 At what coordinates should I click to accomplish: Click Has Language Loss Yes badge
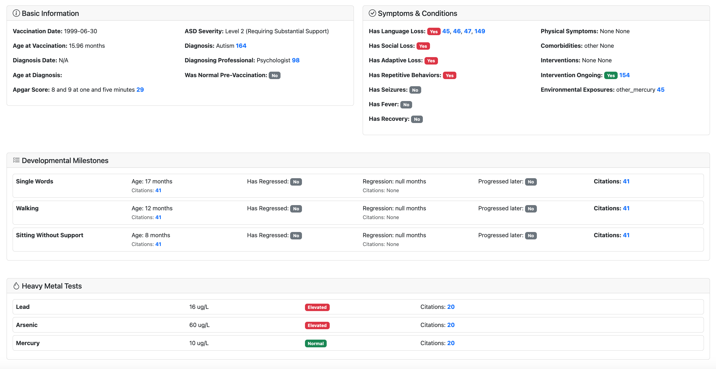[433, 31]
